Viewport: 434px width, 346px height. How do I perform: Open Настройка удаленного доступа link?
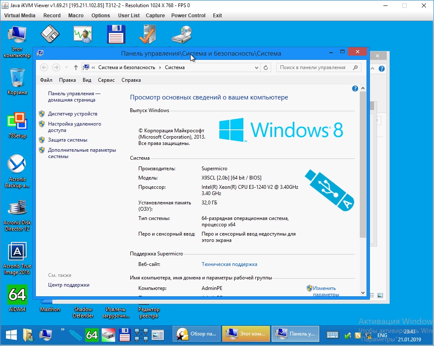[75, 127]
